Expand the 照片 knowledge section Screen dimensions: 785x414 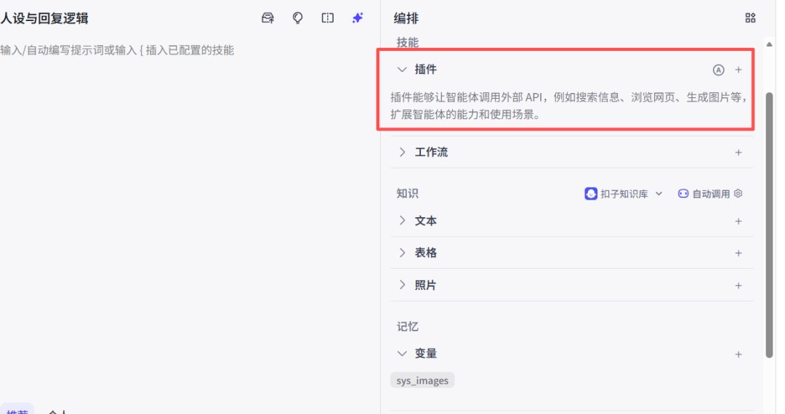click(402, 285)
